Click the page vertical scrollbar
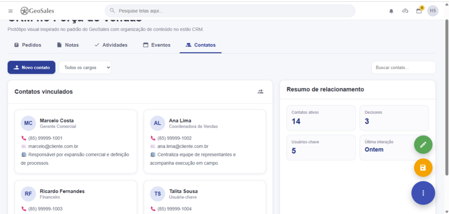Image resolution: width=449 pixels, height=214 pixels. (447, 97)
